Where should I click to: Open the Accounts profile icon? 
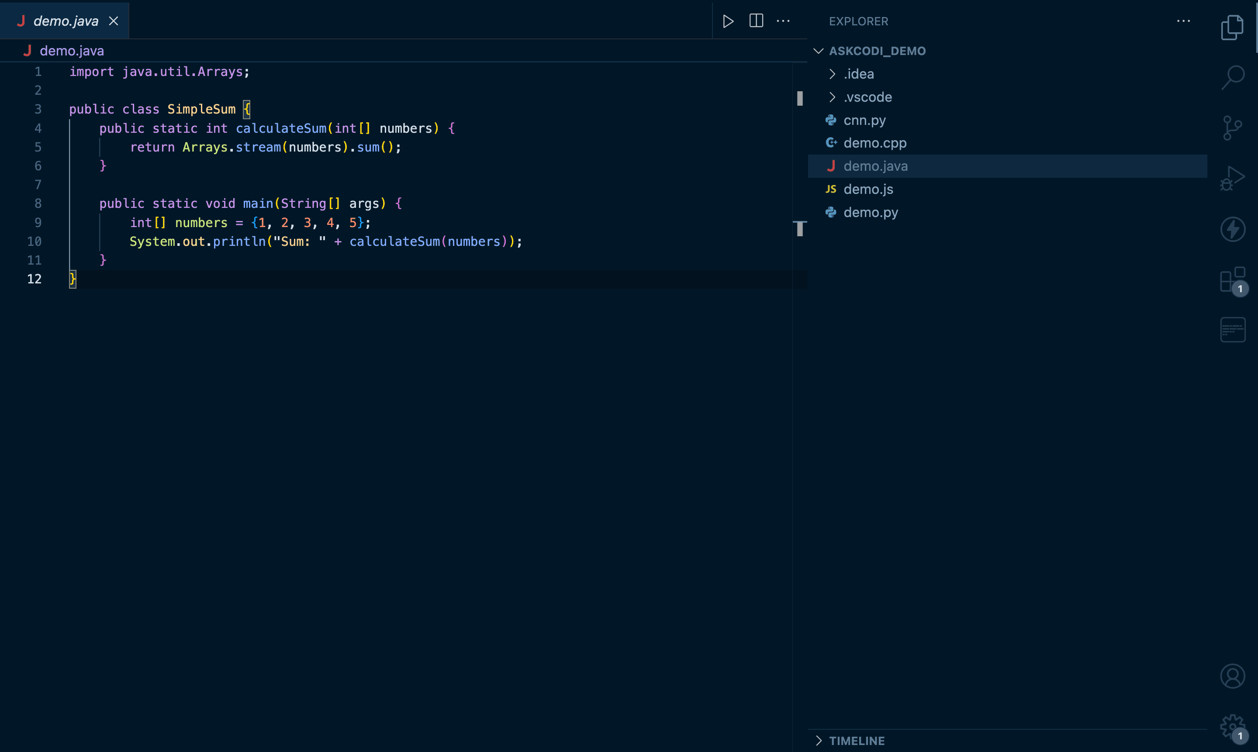point(1232,676)
